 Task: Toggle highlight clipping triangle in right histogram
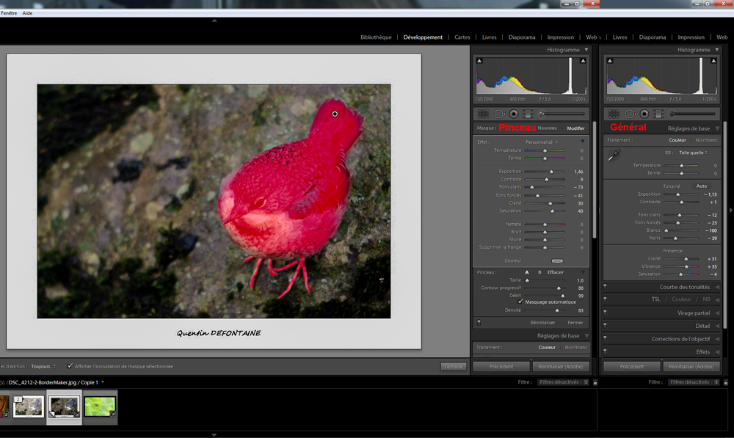pyautogui.click(x=713, y=60)
